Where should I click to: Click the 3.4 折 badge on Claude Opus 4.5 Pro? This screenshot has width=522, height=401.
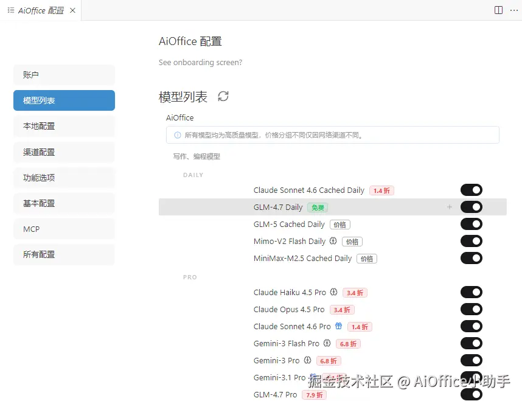point(342,310)
